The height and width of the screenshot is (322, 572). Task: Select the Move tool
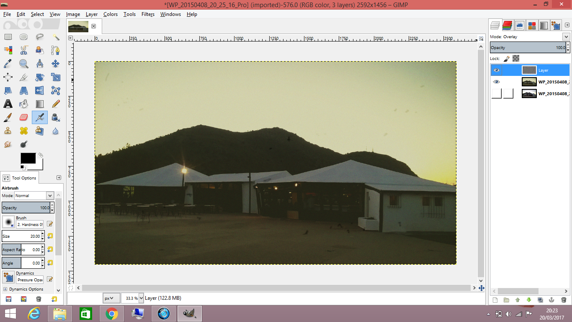click(56, 64)
